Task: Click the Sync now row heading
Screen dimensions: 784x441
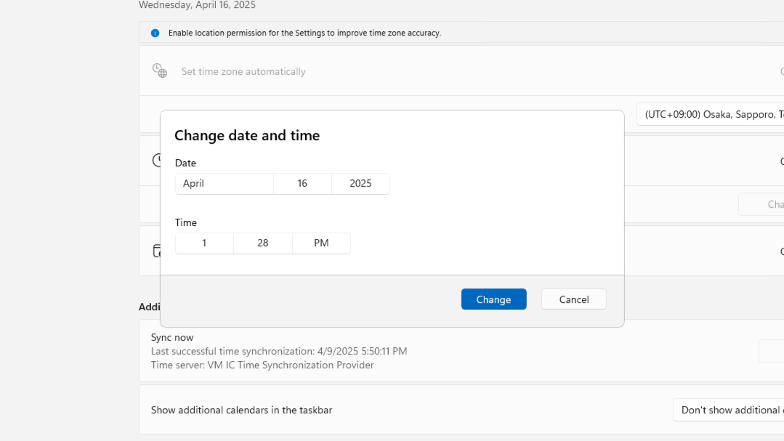Action: 172,337
